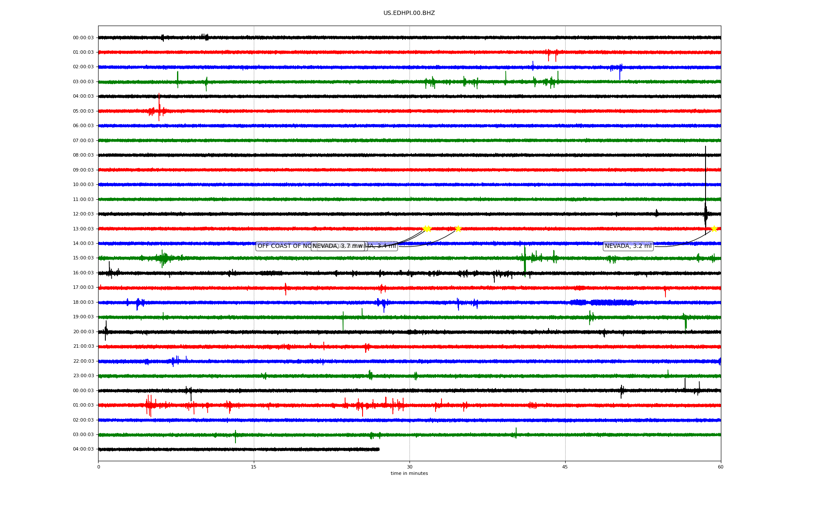Click the yellow star nearest the right plot edge

pos(714,229)
